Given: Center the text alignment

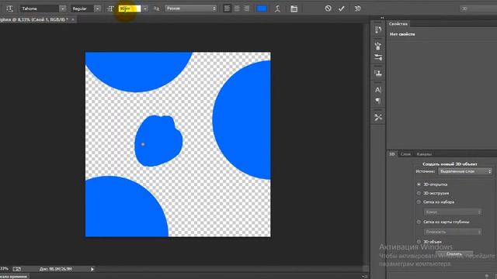Looking at the screenshot, I should tap(237, 9).
